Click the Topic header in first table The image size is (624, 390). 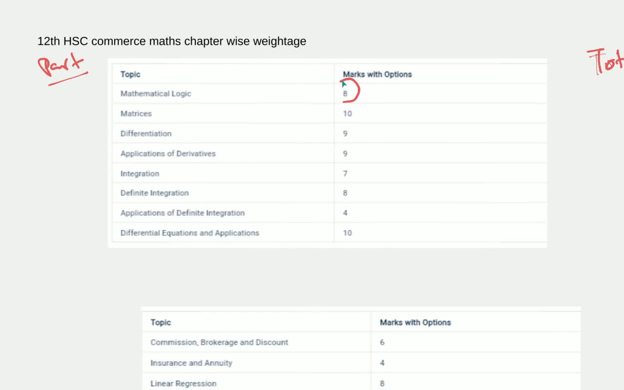(131, 74)
